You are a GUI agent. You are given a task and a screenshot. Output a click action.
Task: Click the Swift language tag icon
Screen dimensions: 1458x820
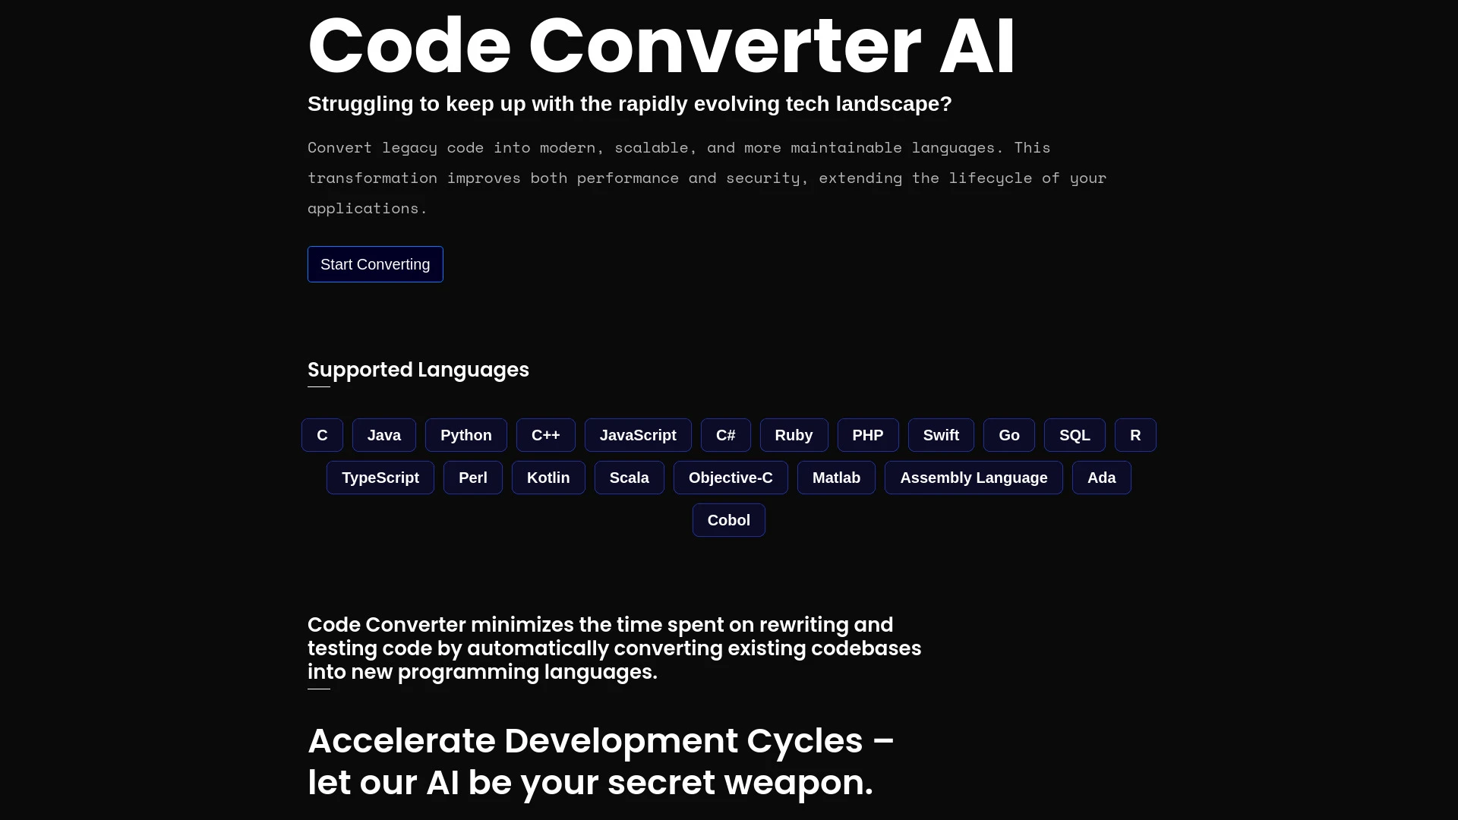[x=942, y=436]
